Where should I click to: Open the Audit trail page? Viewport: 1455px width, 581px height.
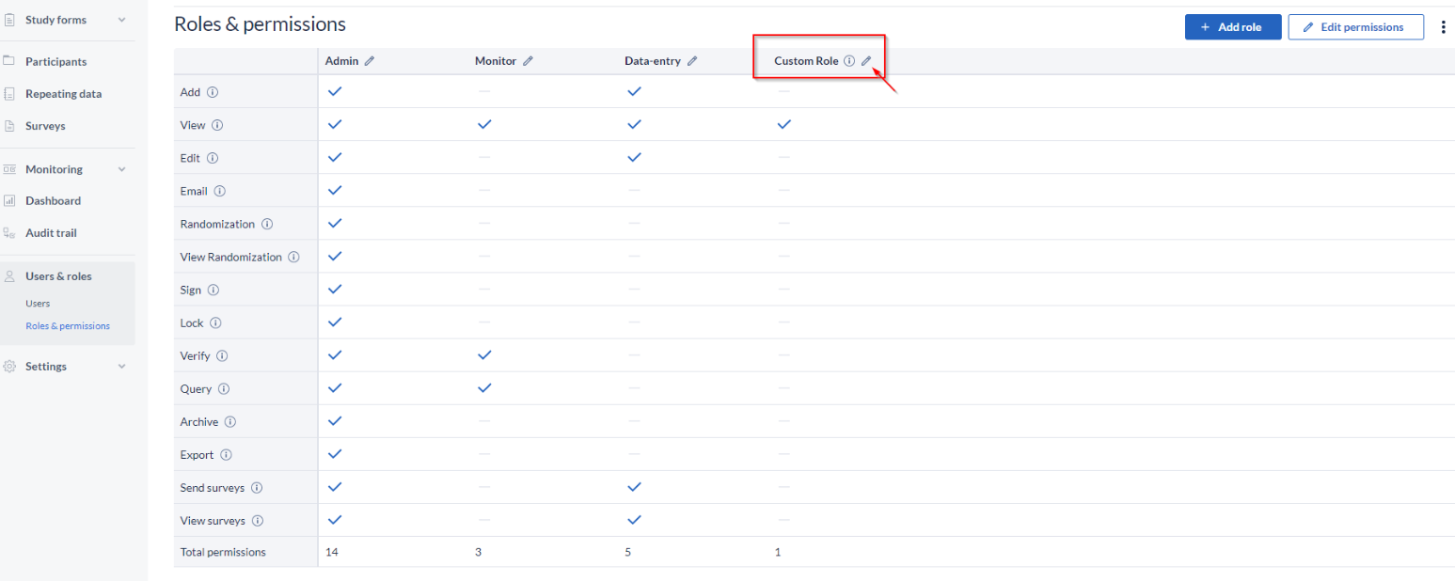pos(51,233)
